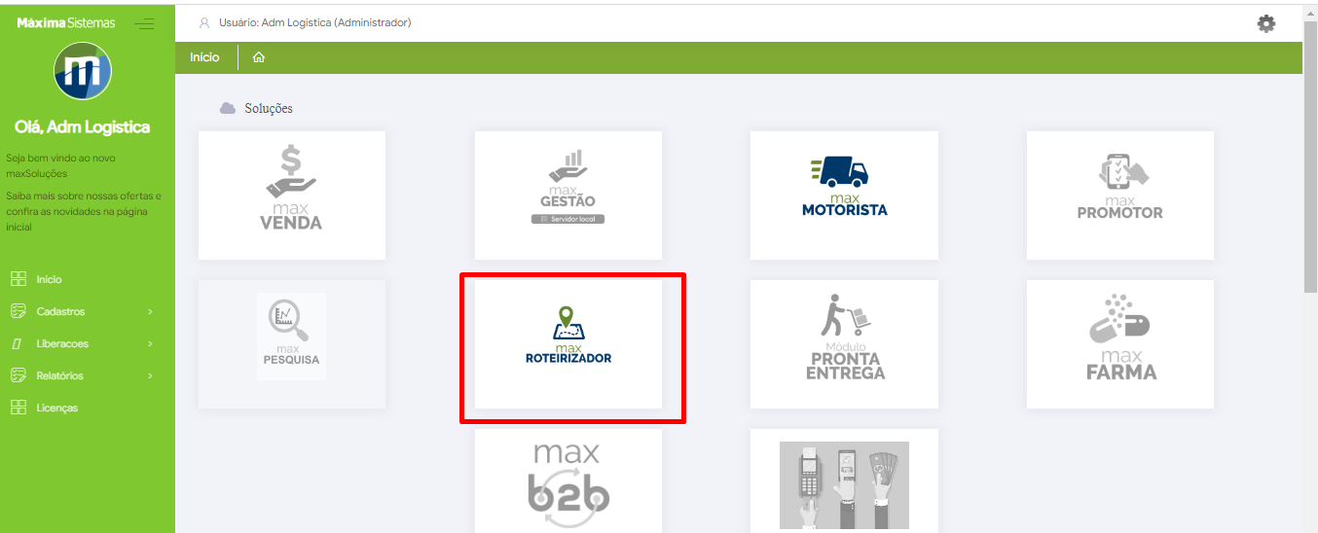Image resolution: width=1318 pixels, height=533 pixels.
Task: Click the Servidor local badge on maxGestão
Action: pyautogui.click(x=568, y=219)
